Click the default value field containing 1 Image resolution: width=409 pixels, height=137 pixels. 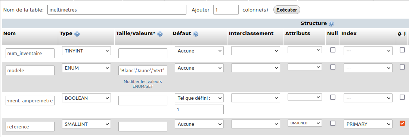(199, 109)
